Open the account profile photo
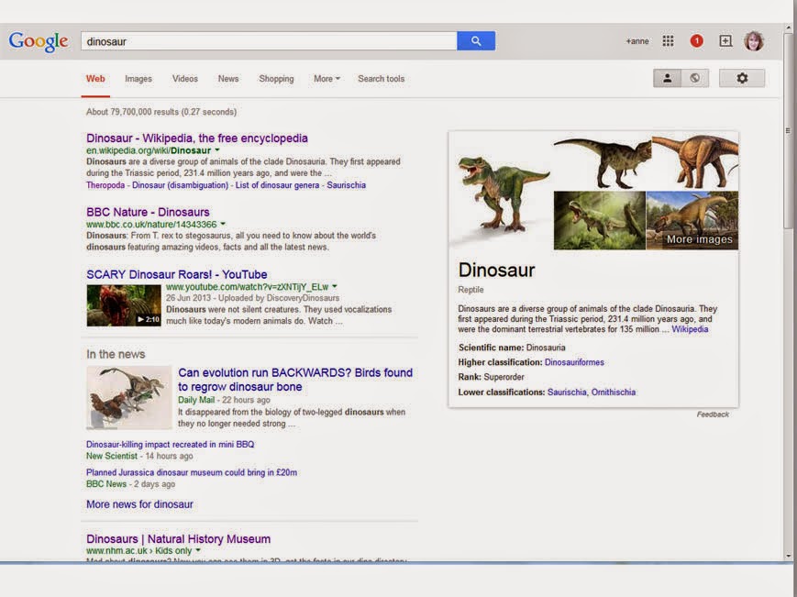 point(753,41)
